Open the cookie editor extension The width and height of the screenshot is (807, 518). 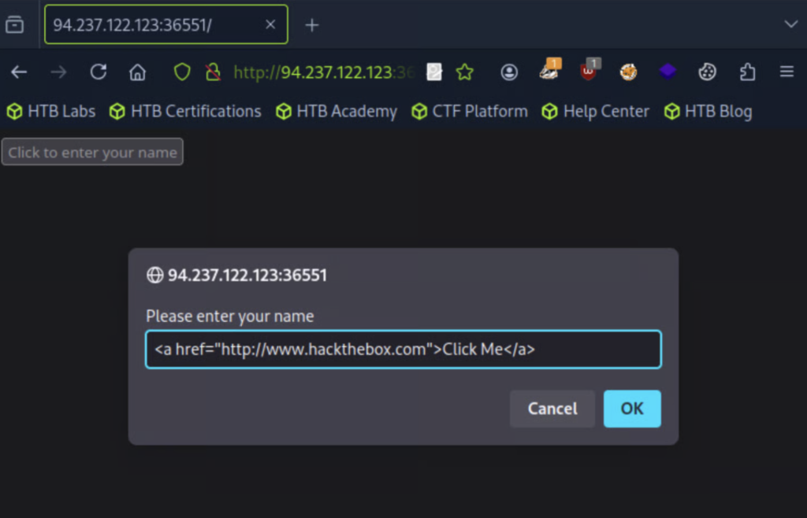coord(707,72)
